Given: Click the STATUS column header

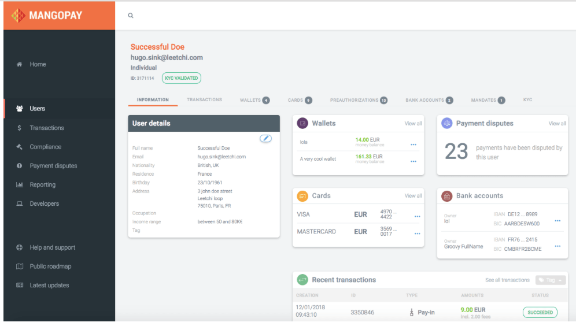Looking at the screenshot, I should coord(540,295).
